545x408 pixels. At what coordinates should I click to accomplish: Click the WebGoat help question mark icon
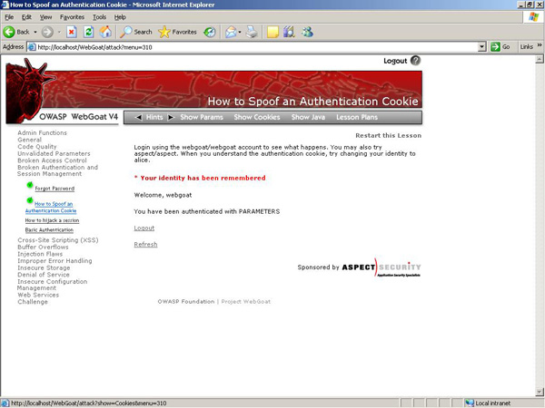tap(415, 61)
